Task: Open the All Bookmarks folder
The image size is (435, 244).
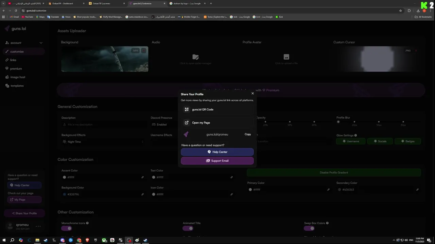Action: click(423, 17)
